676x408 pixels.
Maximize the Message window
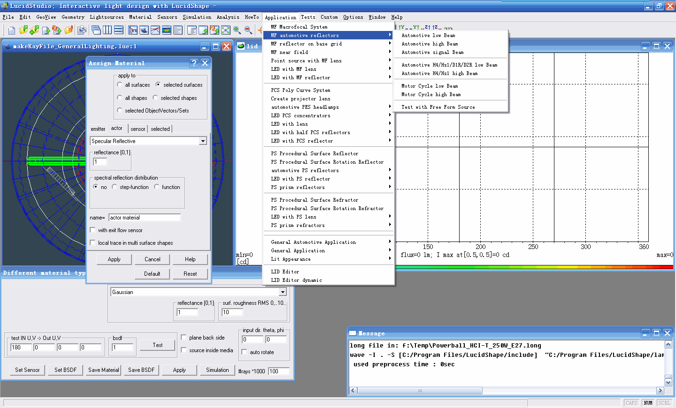[657, 333]
